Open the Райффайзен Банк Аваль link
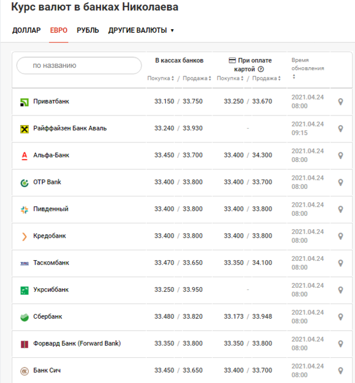 pyautogui.click(x=70, y=128)
